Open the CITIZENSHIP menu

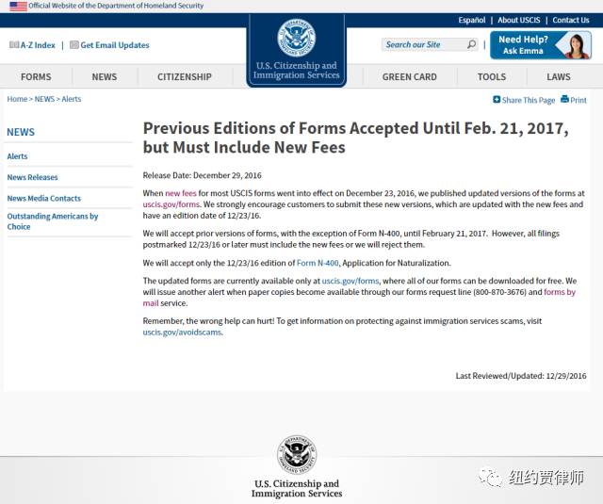pos(185,77)
